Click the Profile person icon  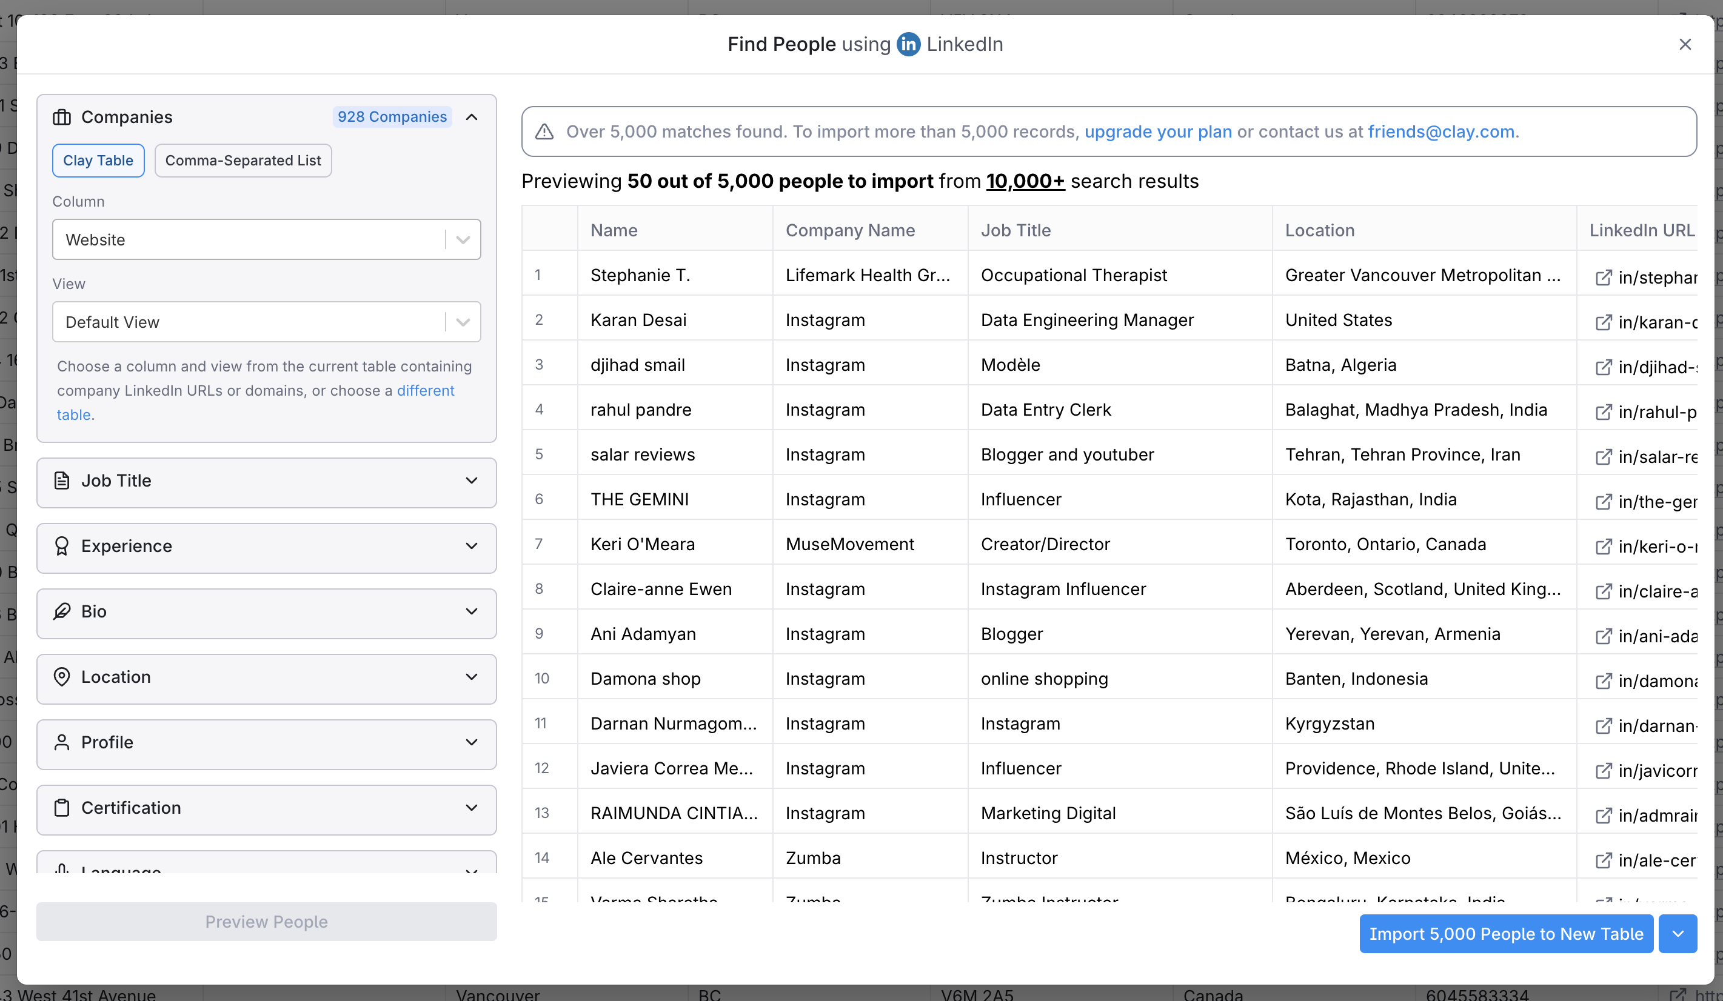[x=62, y=742]
